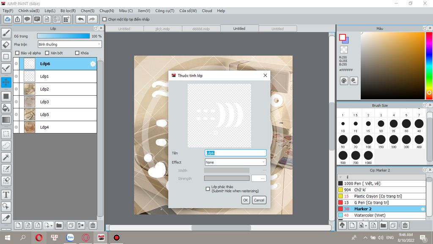Toggle visibility of Lớp2 layer
Viewport: 433px width, 244px height.
tap(16, 89)
